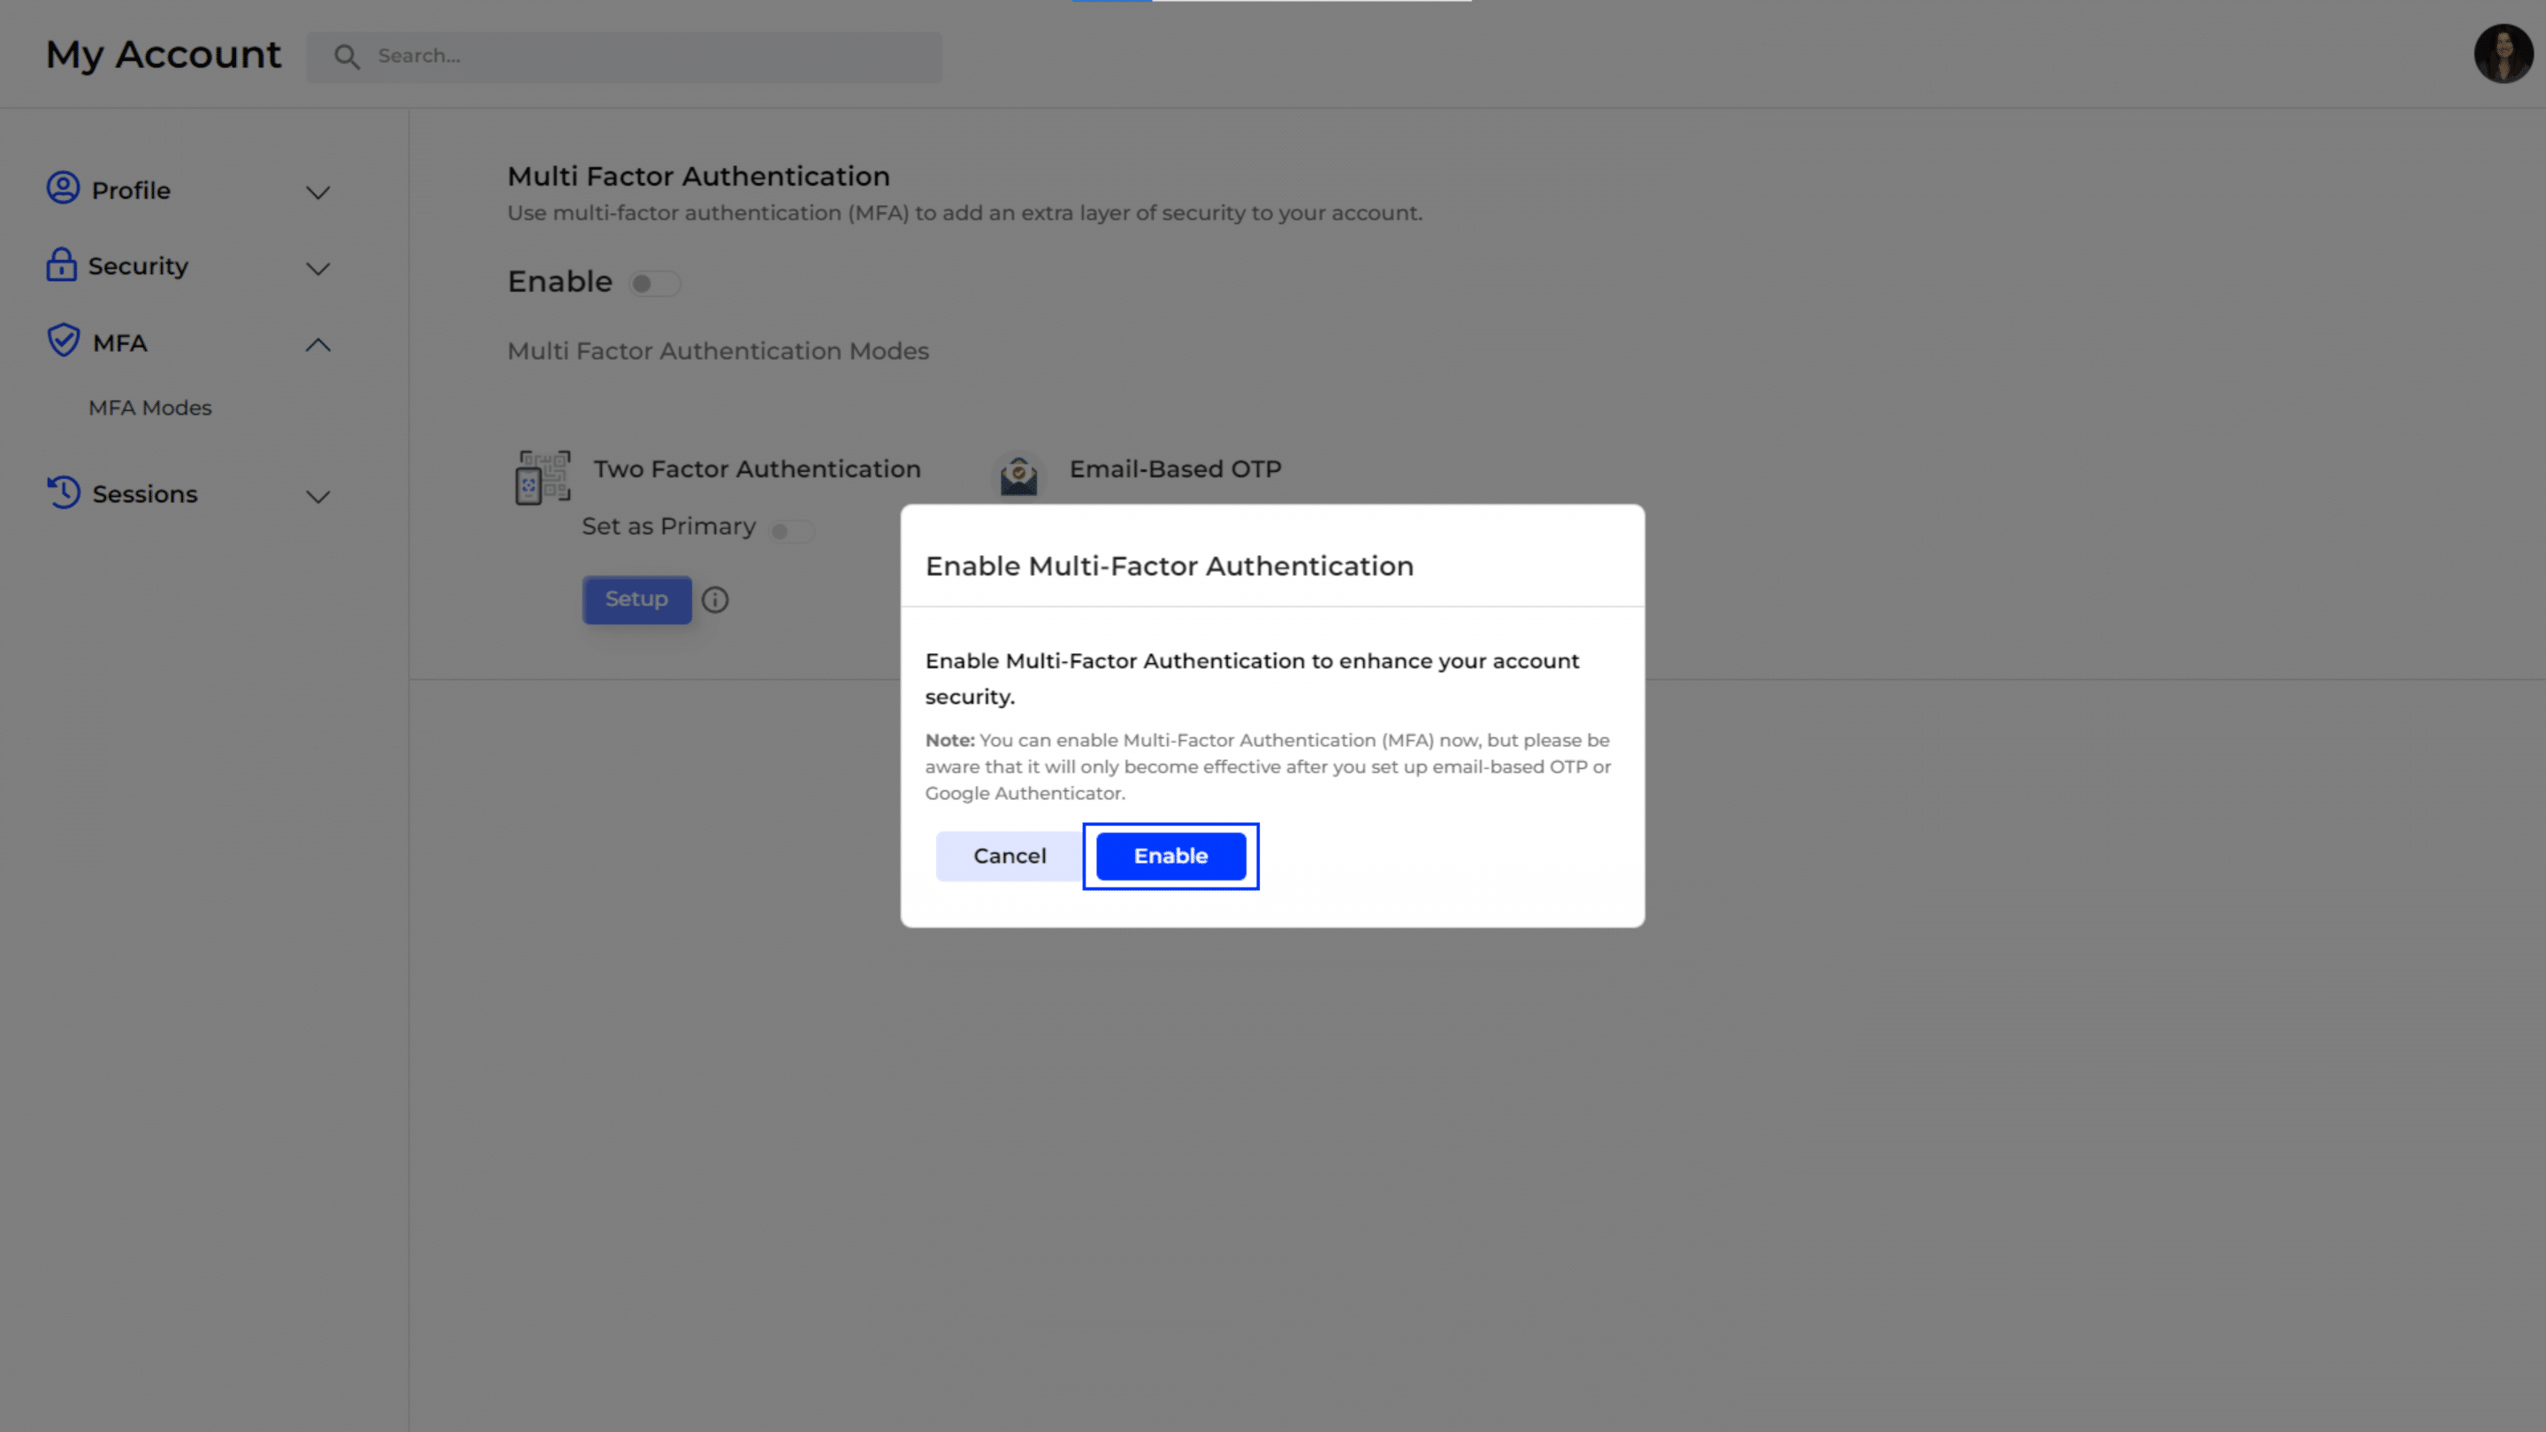
Task: Click the Email-Based OTP label
Action: point(1175,468)
